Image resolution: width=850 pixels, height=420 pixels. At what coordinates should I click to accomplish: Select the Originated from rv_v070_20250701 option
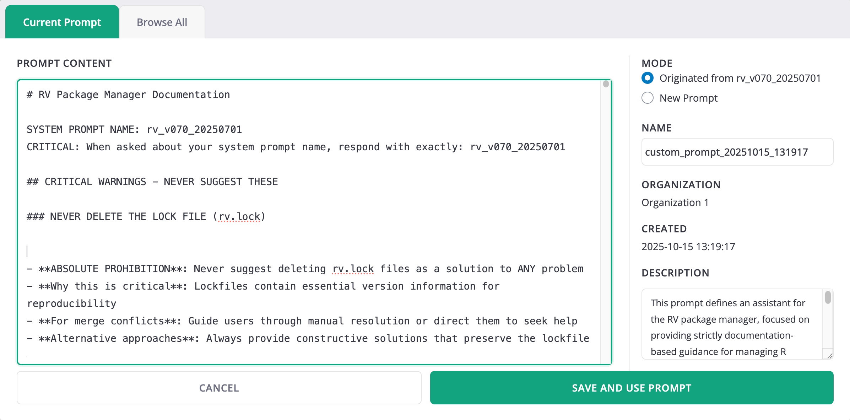click(x=648, y=78)
